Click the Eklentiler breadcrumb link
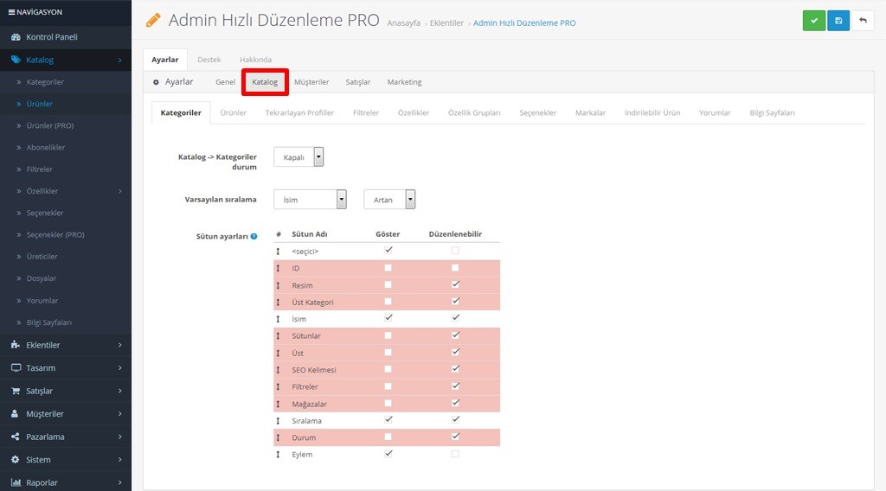 click(x=446, y=23)
